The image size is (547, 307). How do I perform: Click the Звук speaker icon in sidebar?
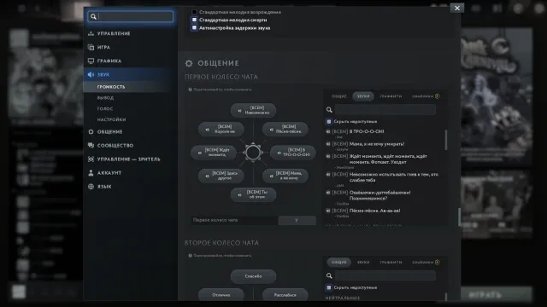pos(91,74)
